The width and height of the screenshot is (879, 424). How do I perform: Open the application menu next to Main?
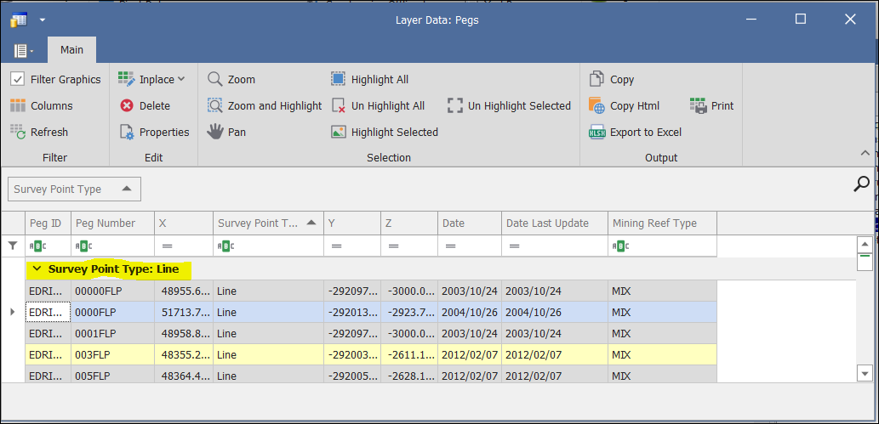point(23,51)
